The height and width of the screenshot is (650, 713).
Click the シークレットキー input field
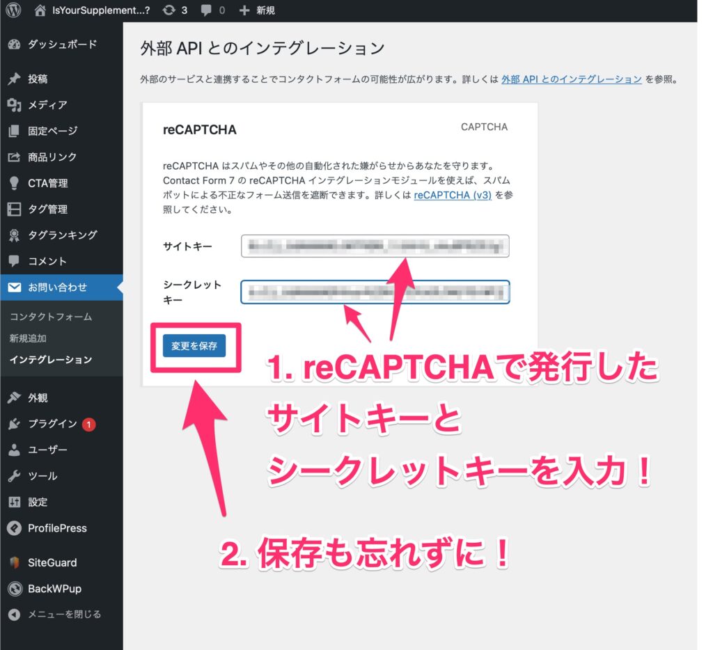tap(375, 292)
